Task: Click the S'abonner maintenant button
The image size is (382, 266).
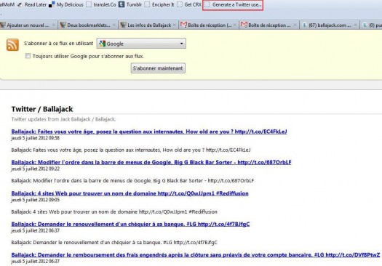Action: 158,68
